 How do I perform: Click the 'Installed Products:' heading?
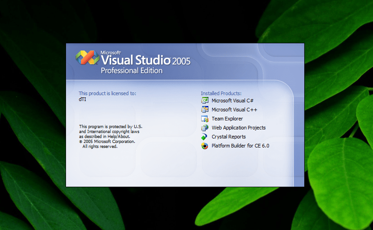221,93
